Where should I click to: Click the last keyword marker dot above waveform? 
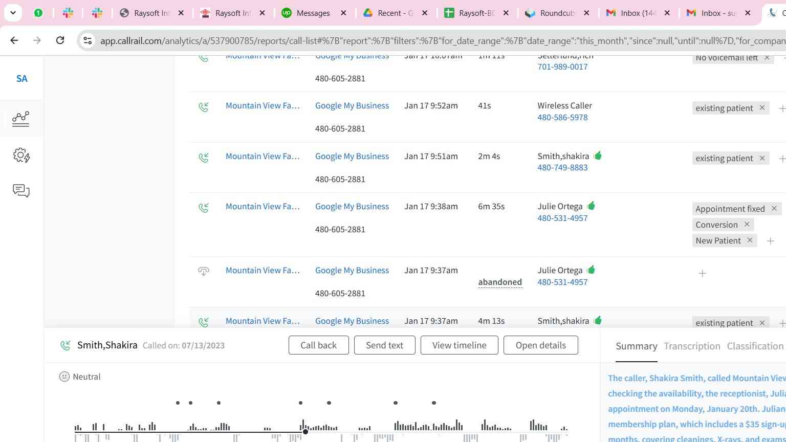(x=434, y=403)
